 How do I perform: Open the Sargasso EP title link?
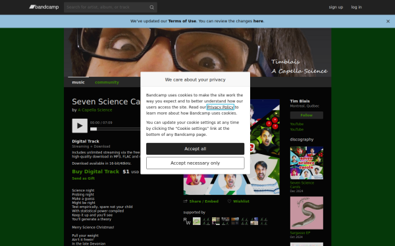pos(300,233)
